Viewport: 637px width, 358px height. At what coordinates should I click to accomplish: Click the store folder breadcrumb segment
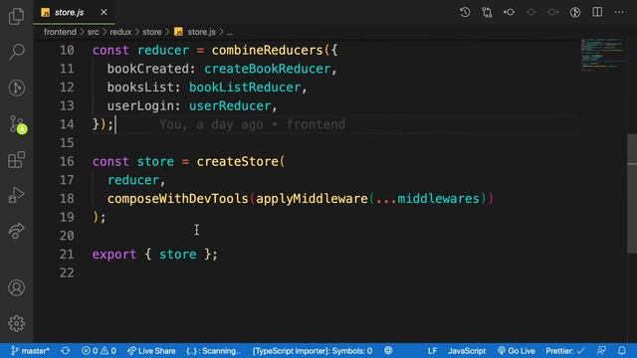point(152,32)
